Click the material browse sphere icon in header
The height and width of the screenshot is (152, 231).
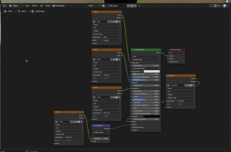click(104, 6)
